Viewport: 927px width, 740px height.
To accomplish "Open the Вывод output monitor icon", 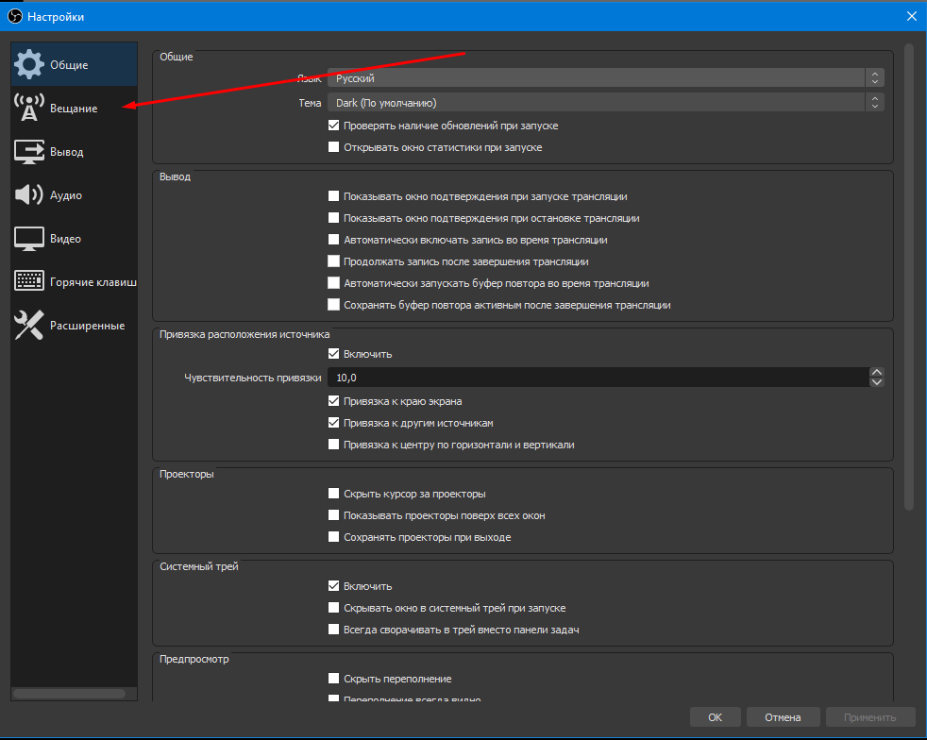I will 29,152.
